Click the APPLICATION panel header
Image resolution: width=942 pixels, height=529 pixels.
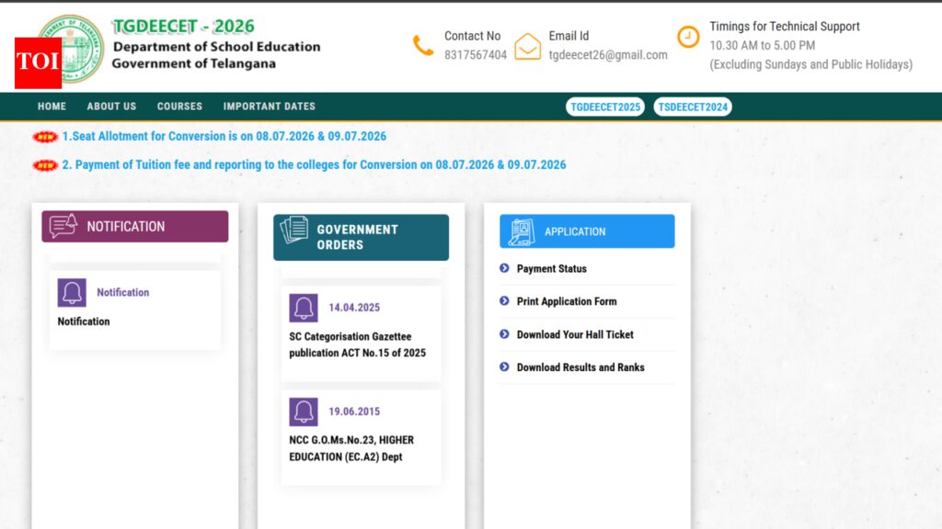pyautogui.click(x=587, y=231)
